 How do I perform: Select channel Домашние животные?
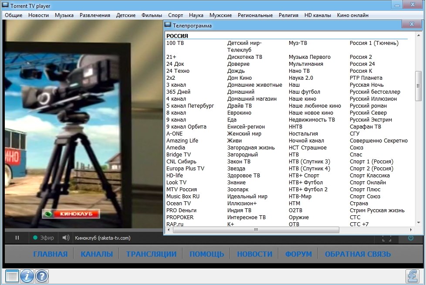pos(254,85)
